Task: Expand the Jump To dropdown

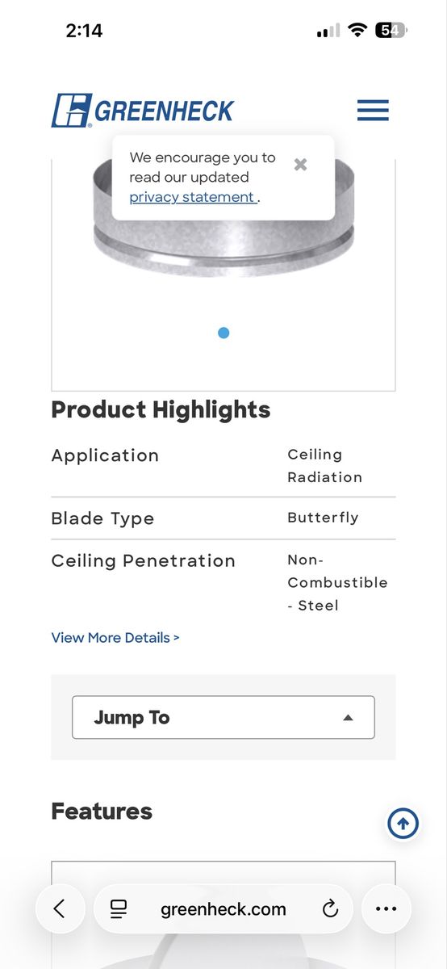Action: click(x=223, y=717)
